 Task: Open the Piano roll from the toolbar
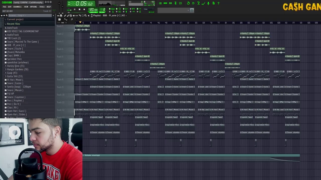[x=170, y=3]
